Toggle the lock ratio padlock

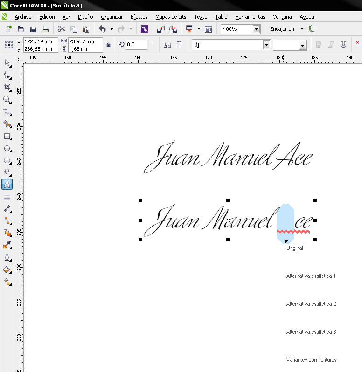[109, 45]
